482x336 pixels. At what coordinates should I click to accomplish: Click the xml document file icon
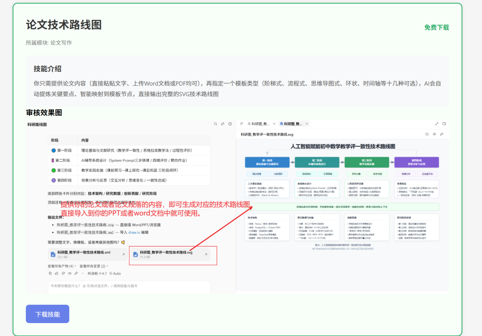(x=53, y=254)
